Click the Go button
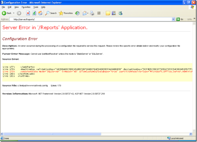This screenshot has width=197, height=142. point(180,19)
